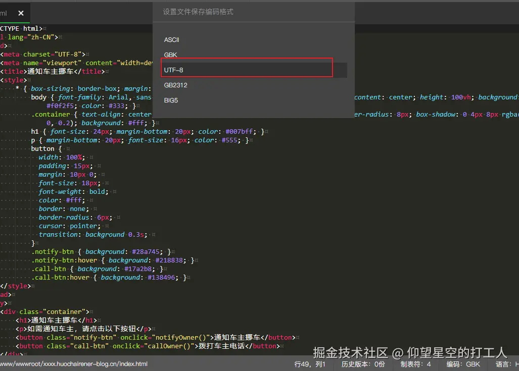Click the 语言 language indicator in status bar
Viewport: 519px width, 371px height.
coord(507,364)
